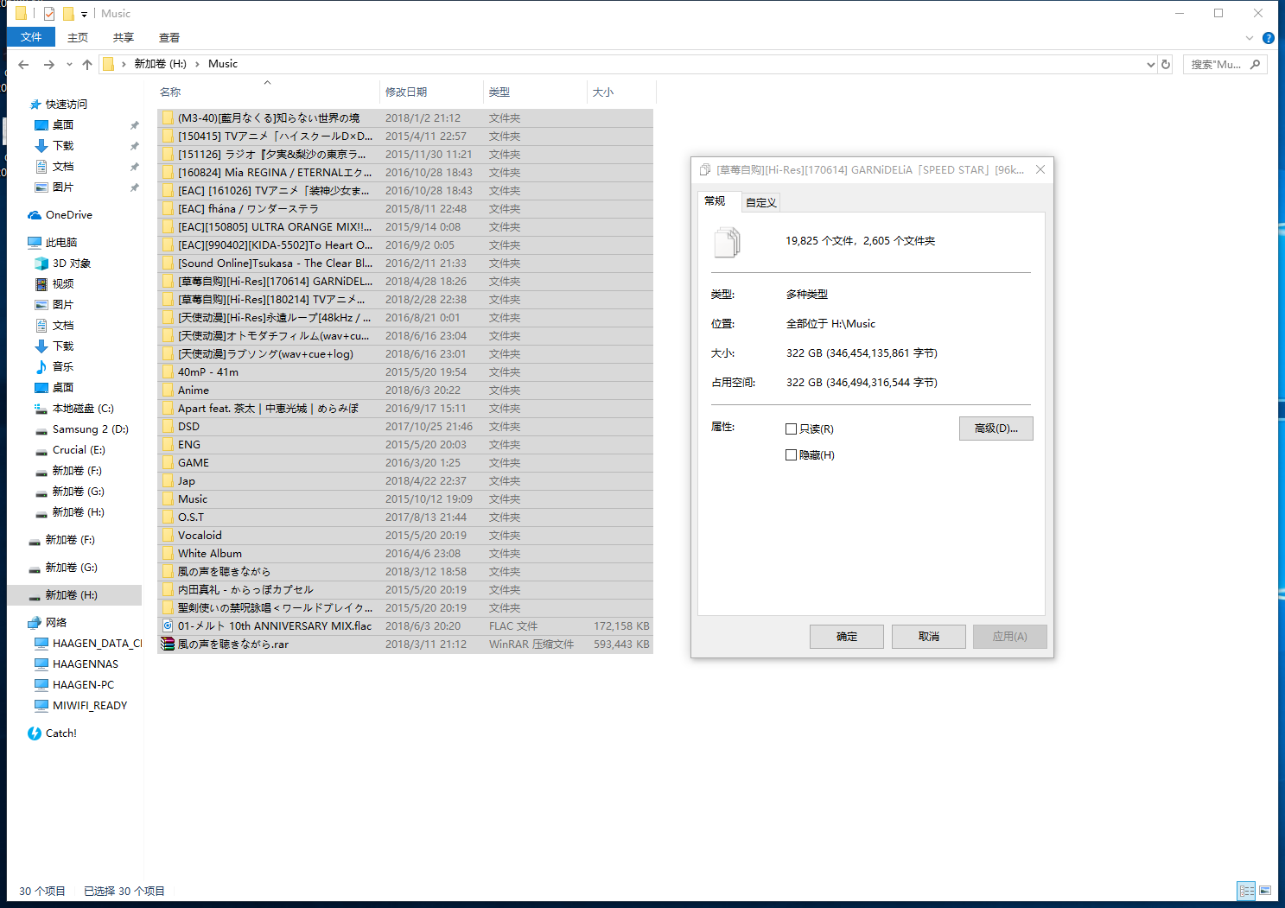
Task: Click 高级(D)... button
Action: point(996,429)
